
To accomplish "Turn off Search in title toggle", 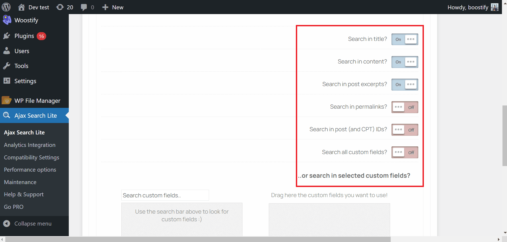I will coord(405,39).
